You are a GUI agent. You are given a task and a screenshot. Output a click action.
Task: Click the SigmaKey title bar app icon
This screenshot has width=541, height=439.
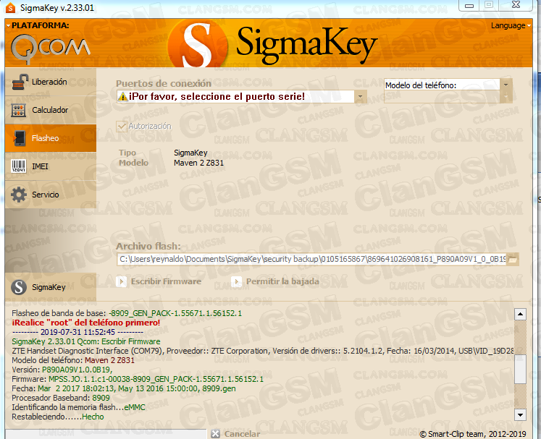(x=10, y=7)
